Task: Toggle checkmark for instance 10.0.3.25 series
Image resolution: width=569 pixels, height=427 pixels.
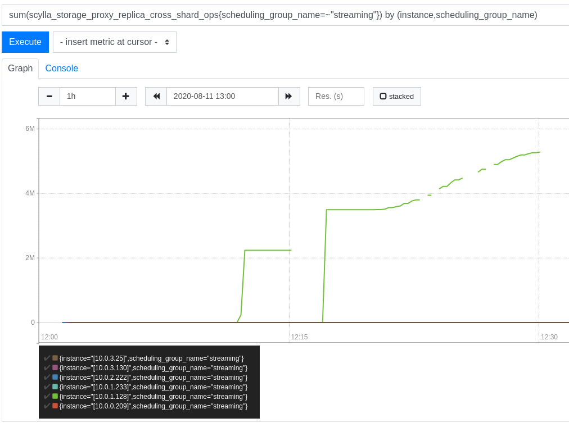Action: tap(47, 358)
